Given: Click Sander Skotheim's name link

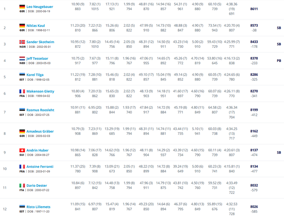Looking at the screenshot, I should pyautogui.click(x=40, y=42).
